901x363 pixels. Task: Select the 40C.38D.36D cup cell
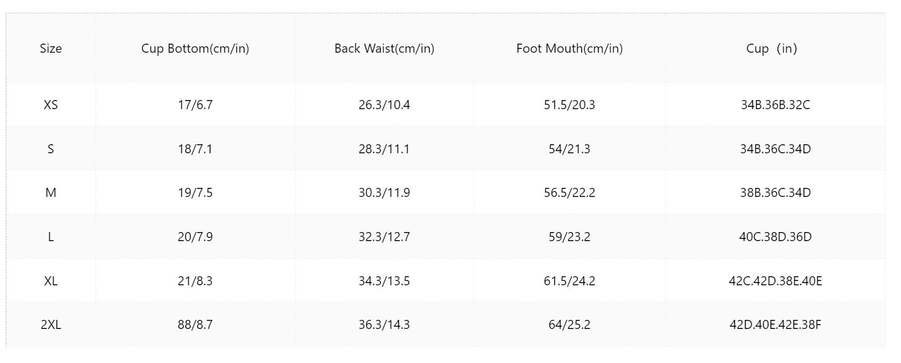coord(775,237)
